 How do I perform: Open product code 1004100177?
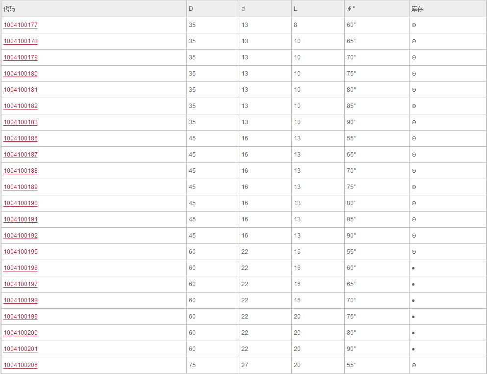pyautogui.click(x=21, y=25)
